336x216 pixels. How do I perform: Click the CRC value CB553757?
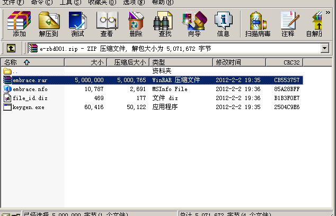coord(287,80)
